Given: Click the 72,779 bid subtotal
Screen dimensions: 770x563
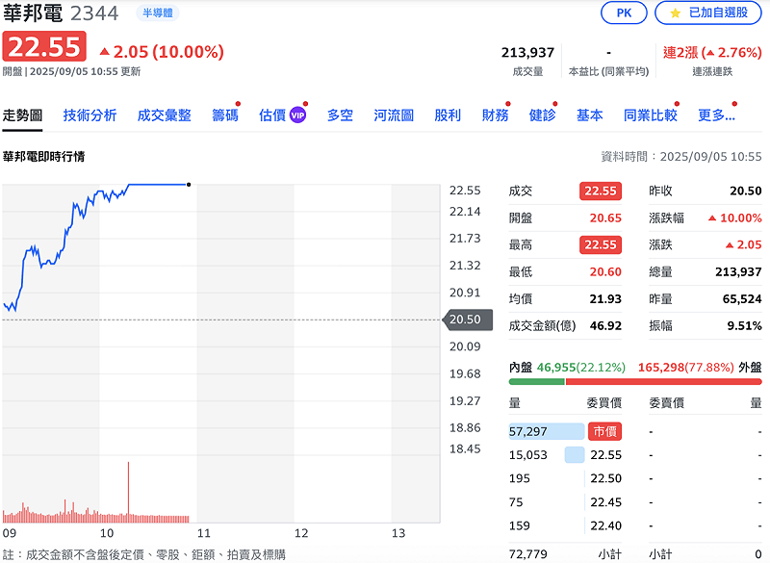Looking at the screenshot, I should coord(527,554).
